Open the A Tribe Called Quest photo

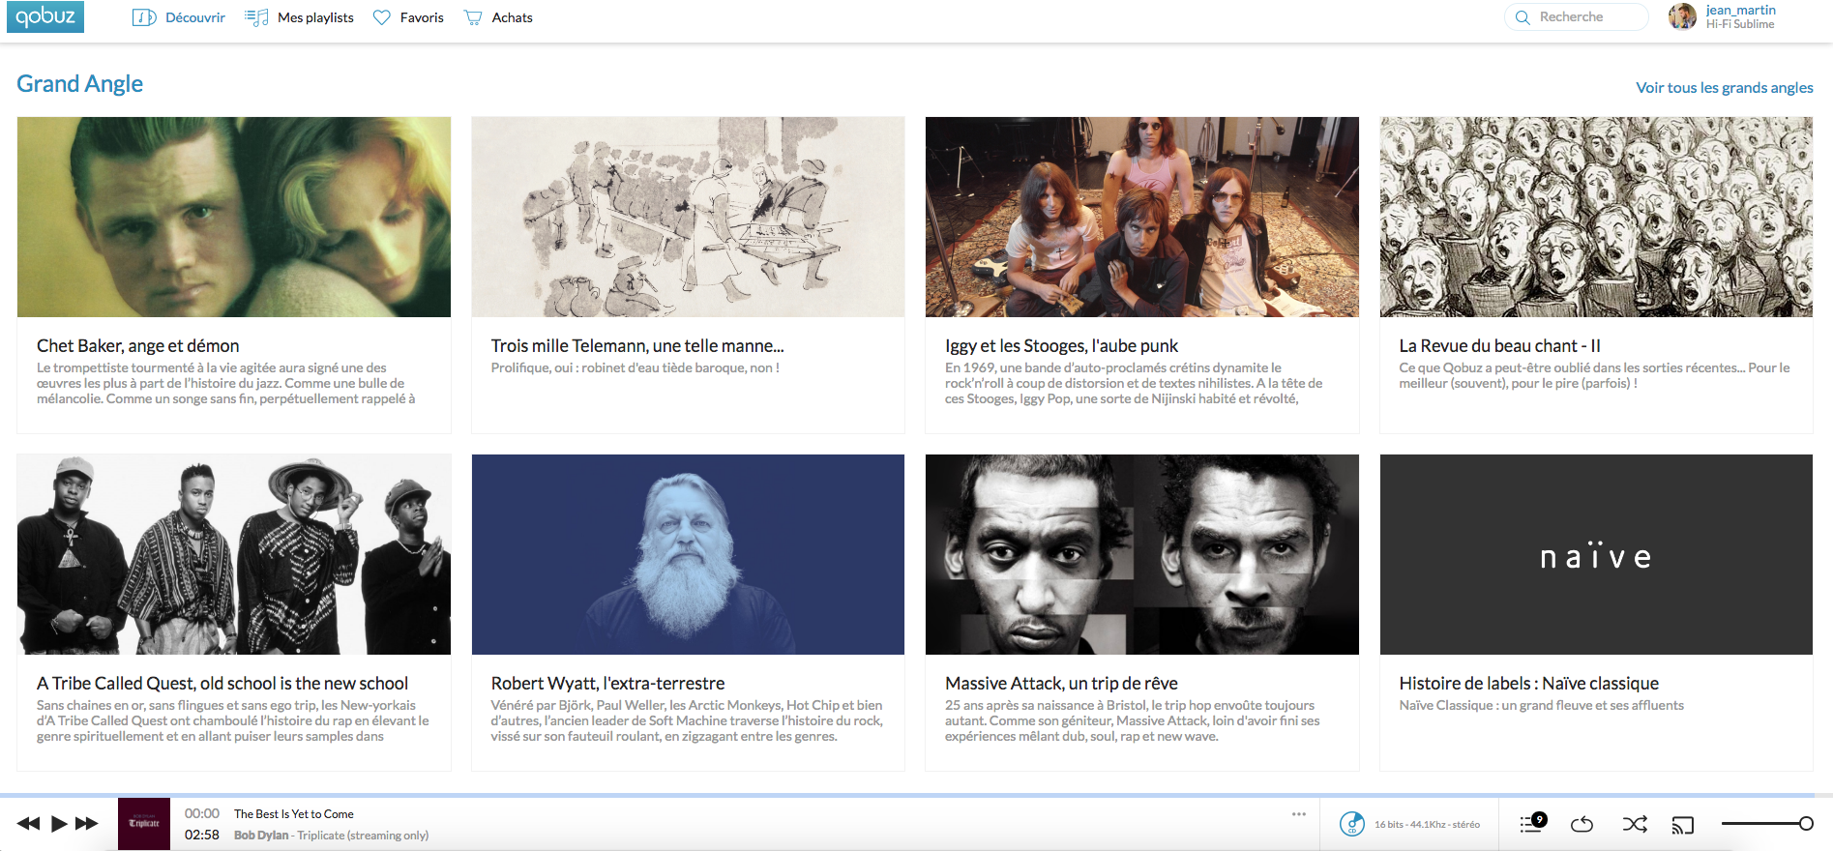[234, 554]
